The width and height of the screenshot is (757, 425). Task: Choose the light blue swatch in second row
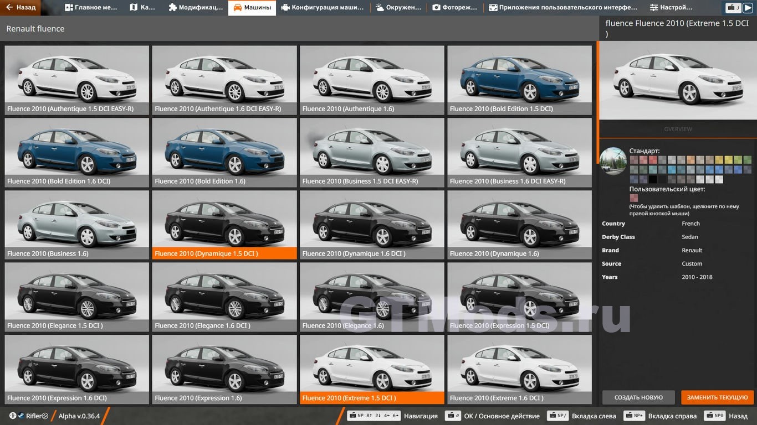coord(672,170)
